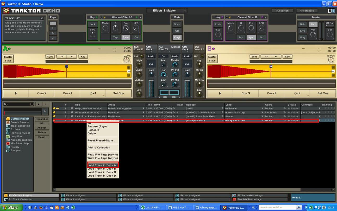Image resolution: width=337 pixels, height=211 pixels.
Task: Click the History clock icon entry
Action: pyautogui.click(x=8, y=147)
